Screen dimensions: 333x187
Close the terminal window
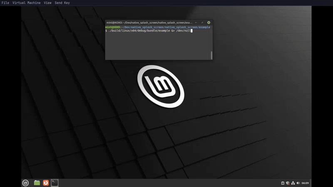(209, 22)
